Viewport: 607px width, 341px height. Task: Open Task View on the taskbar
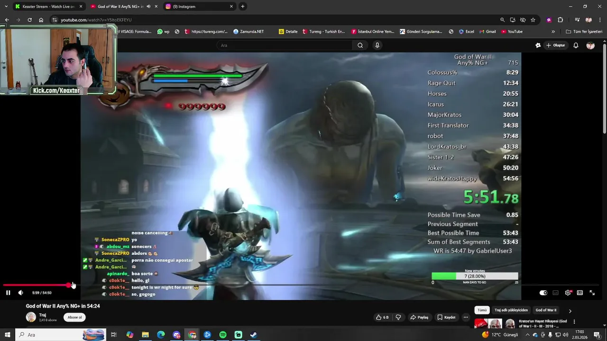tap(114, 335)
